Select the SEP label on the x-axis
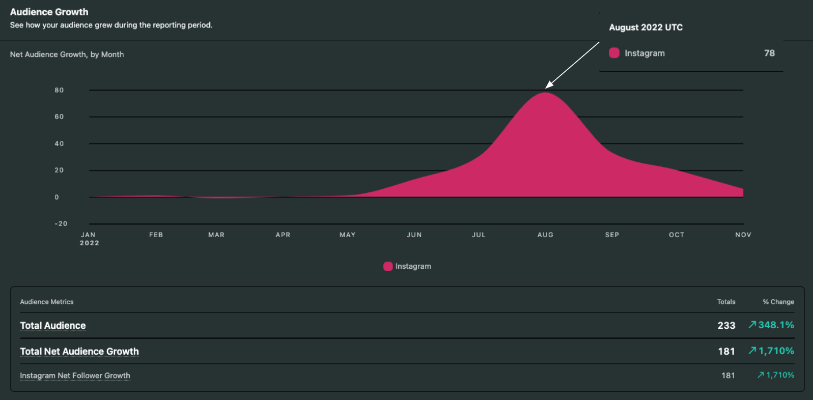Screen dimensions: 813x400 (612, 235)
